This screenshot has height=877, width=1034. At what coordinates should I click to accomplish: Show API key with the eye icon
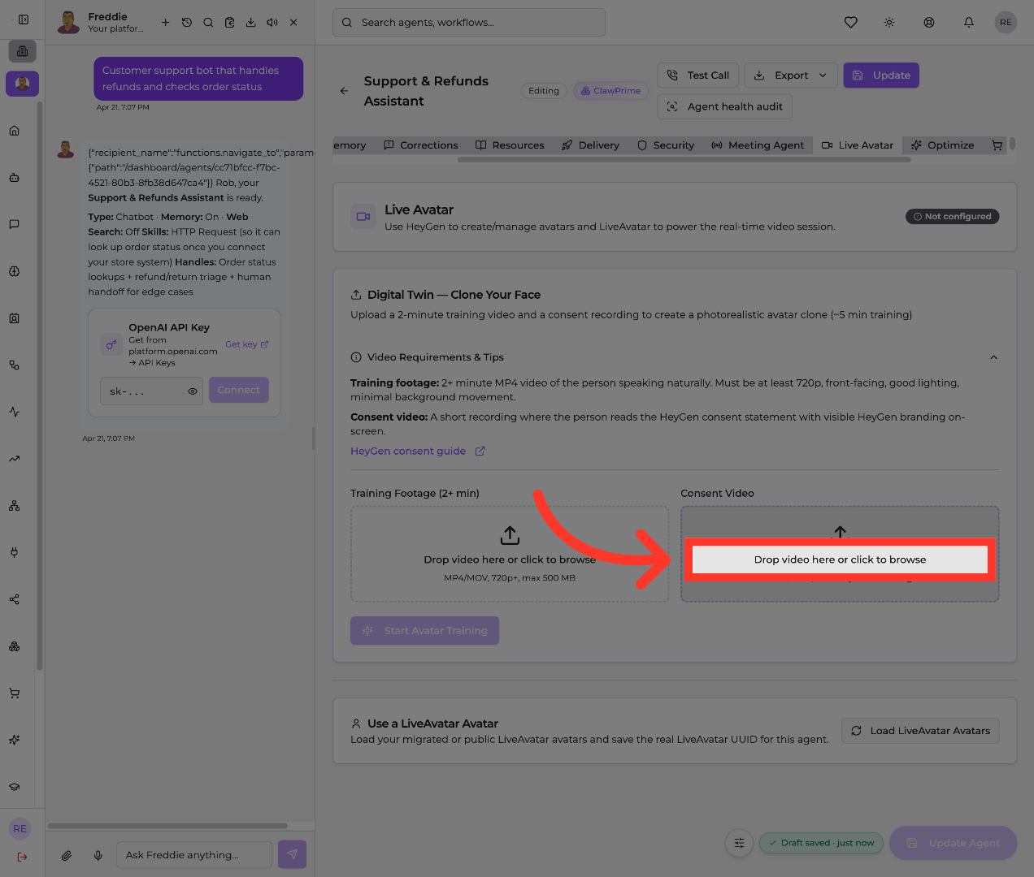pyautogui.click(x=193, y=391)
